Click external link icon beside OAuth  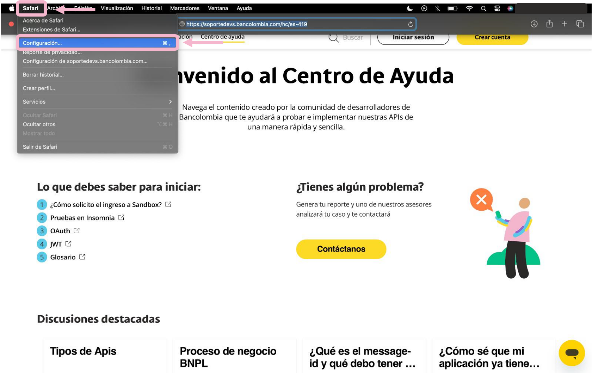(x=76, y=230)
